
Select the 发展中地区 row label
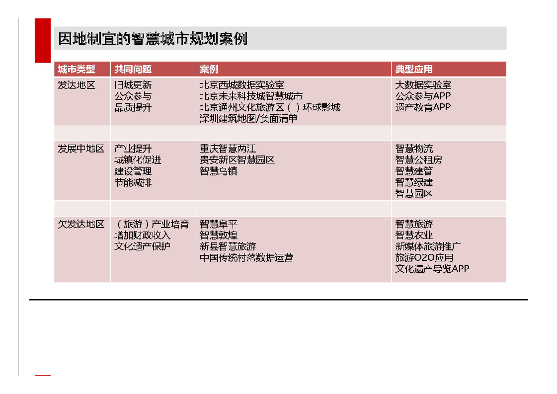(81, 149)
